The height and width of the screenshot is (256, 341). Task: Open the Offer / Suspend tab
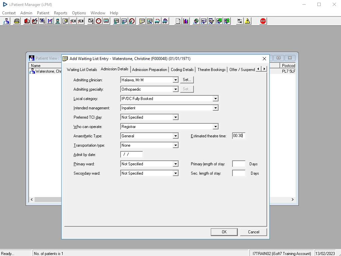242,70
